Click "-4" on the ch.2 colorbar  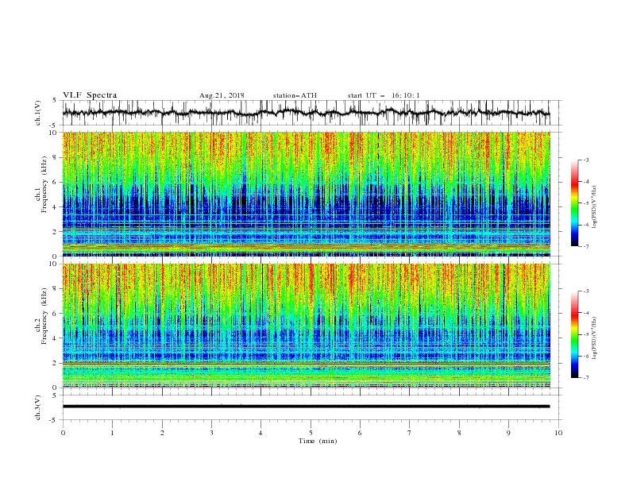pyautogui.click(x=586, y=313)
